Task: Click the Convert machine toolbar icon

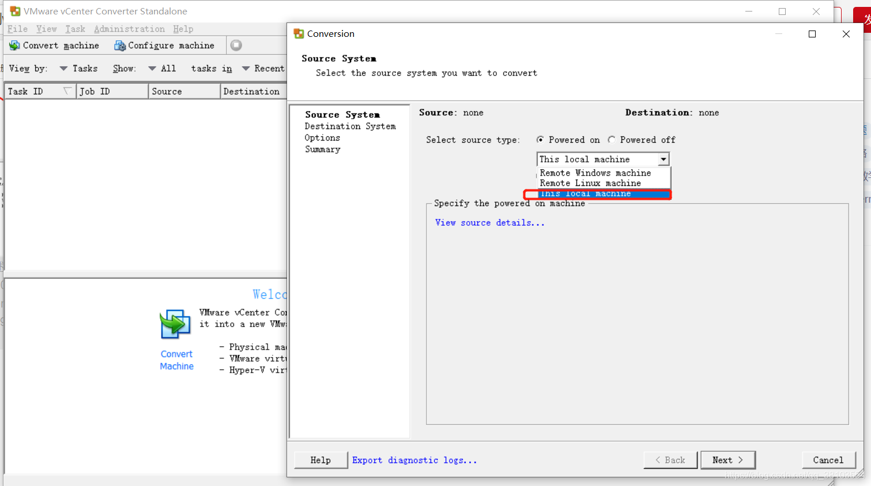Action: (x=14, y=45)
